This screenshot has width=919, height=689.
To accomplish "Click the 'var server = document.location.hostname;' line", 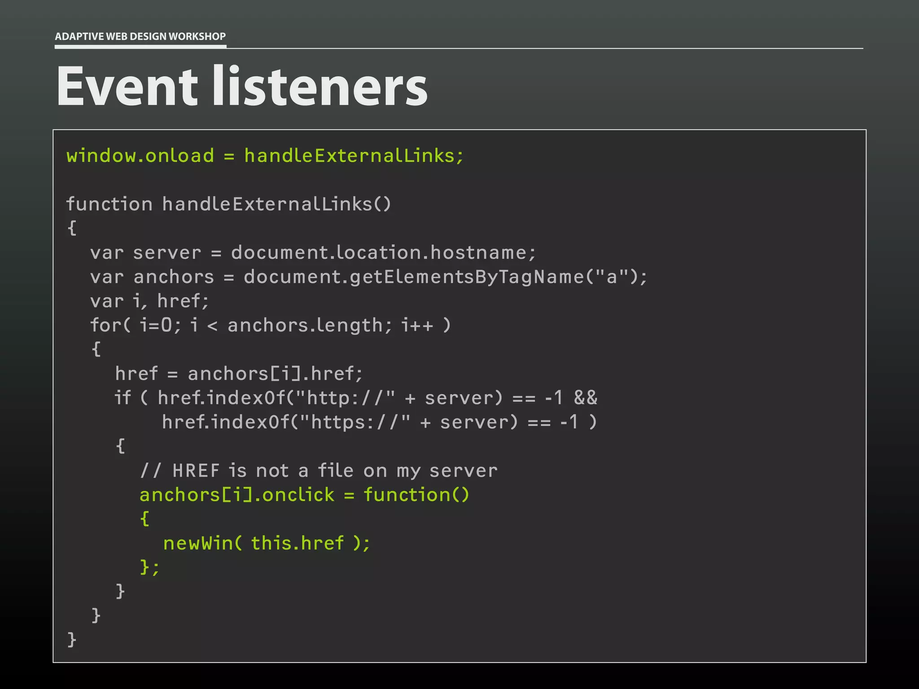I will 313,253.
